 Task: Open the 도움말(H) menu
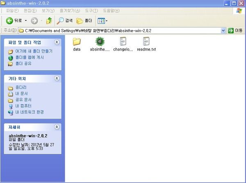click(x=111, y=11)
